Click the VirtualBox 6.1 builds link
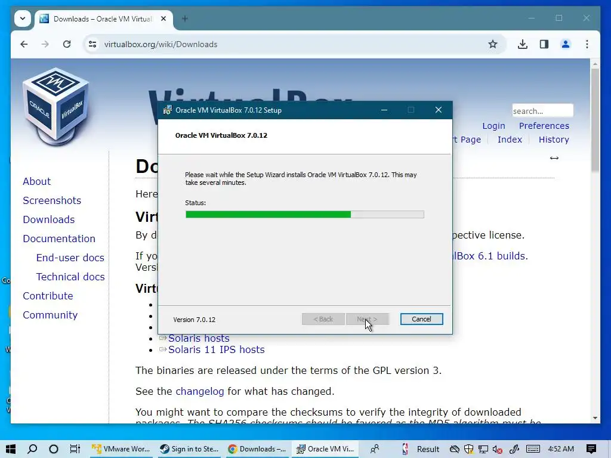 click(490, 256)
